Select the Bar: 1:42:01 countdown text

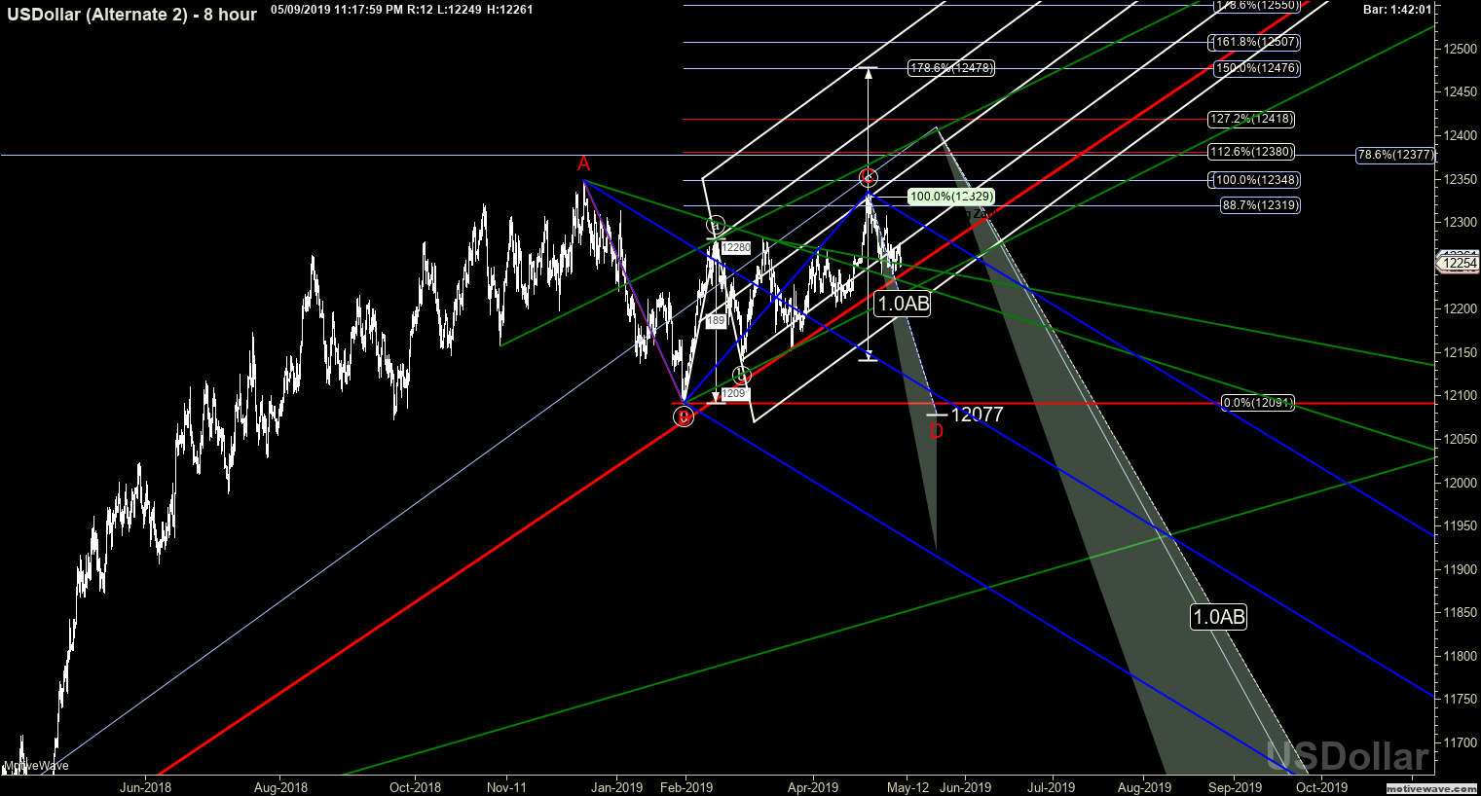[1397, 10]
